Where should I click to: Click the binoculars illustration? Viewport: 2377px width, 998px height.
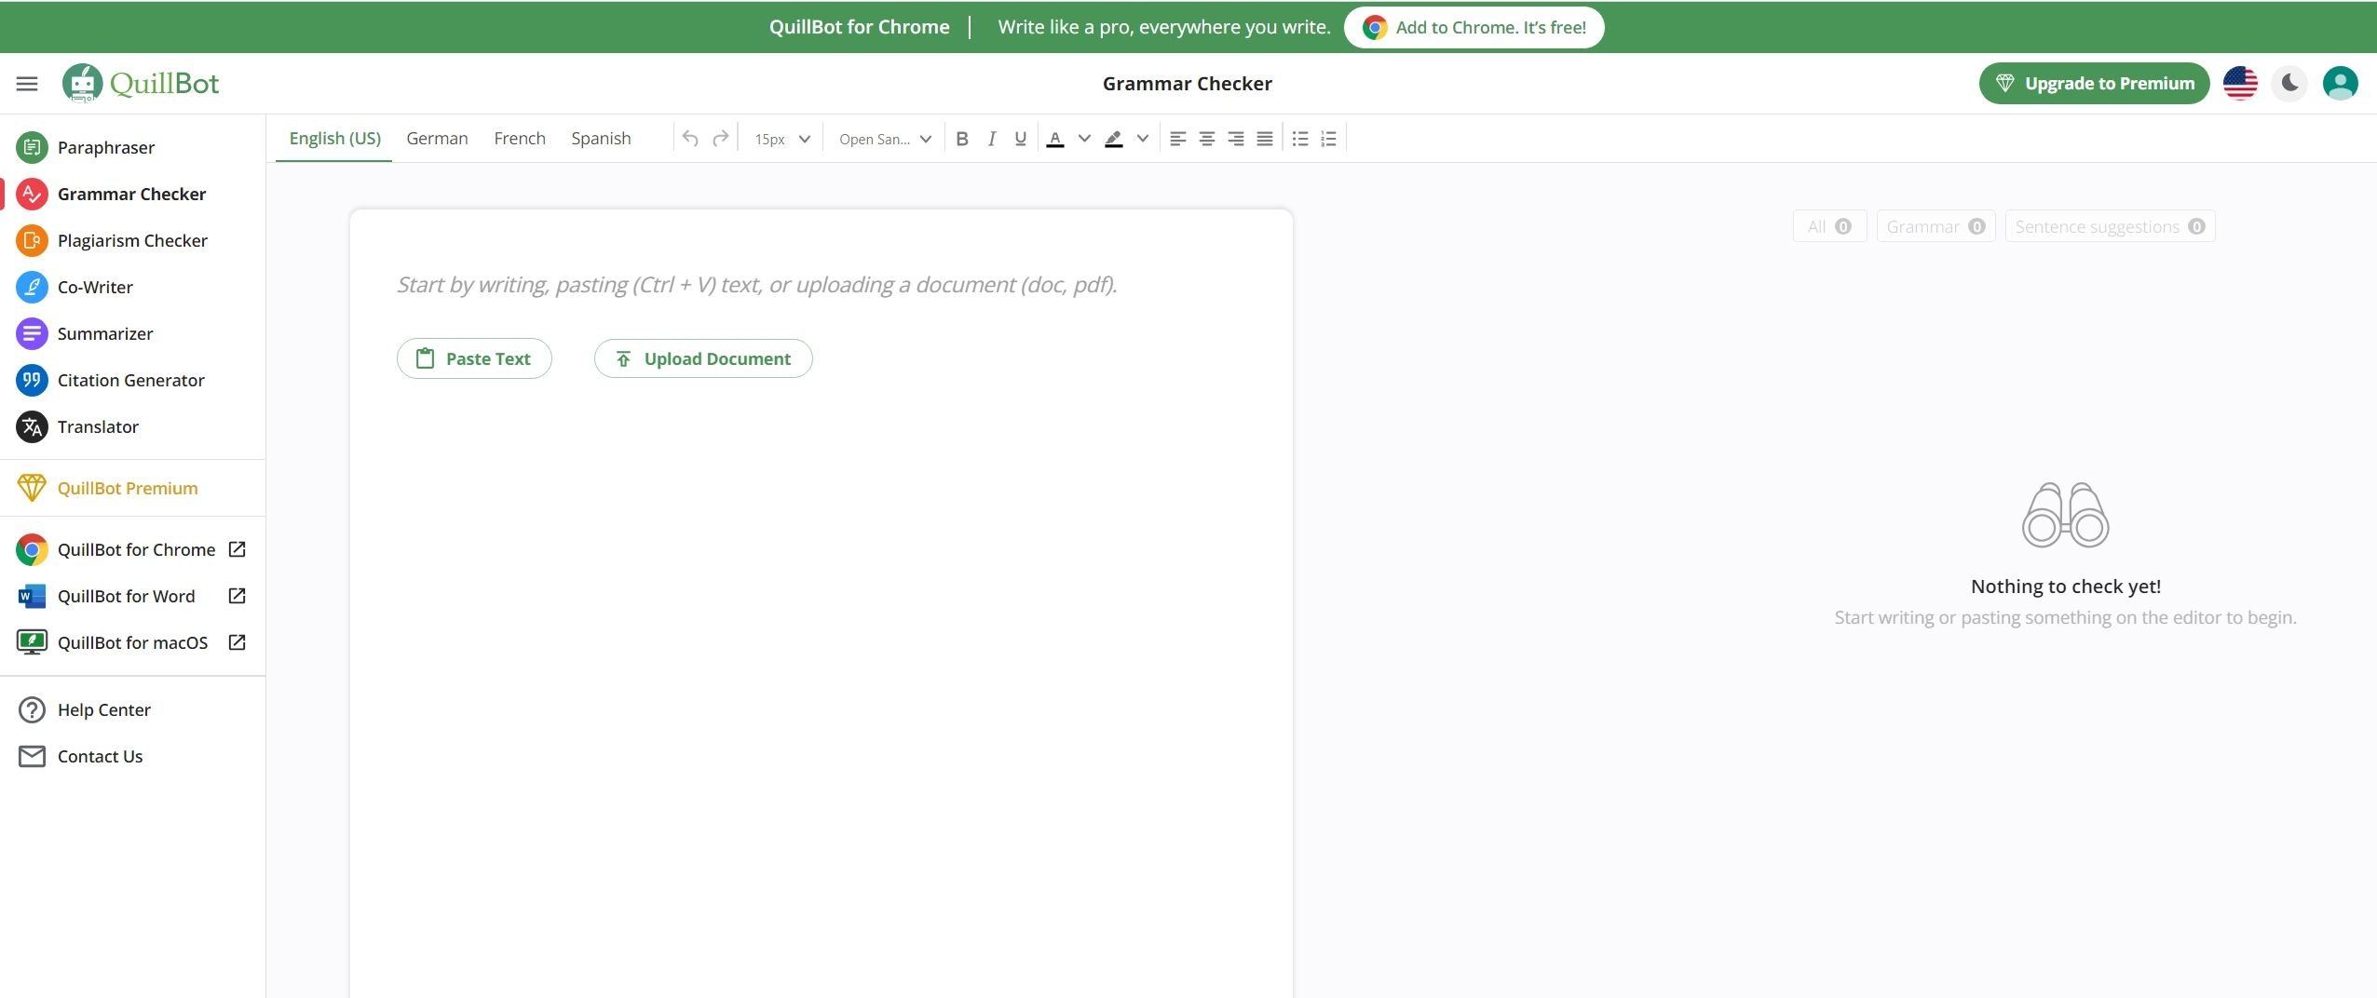(x=2065, y=515)
